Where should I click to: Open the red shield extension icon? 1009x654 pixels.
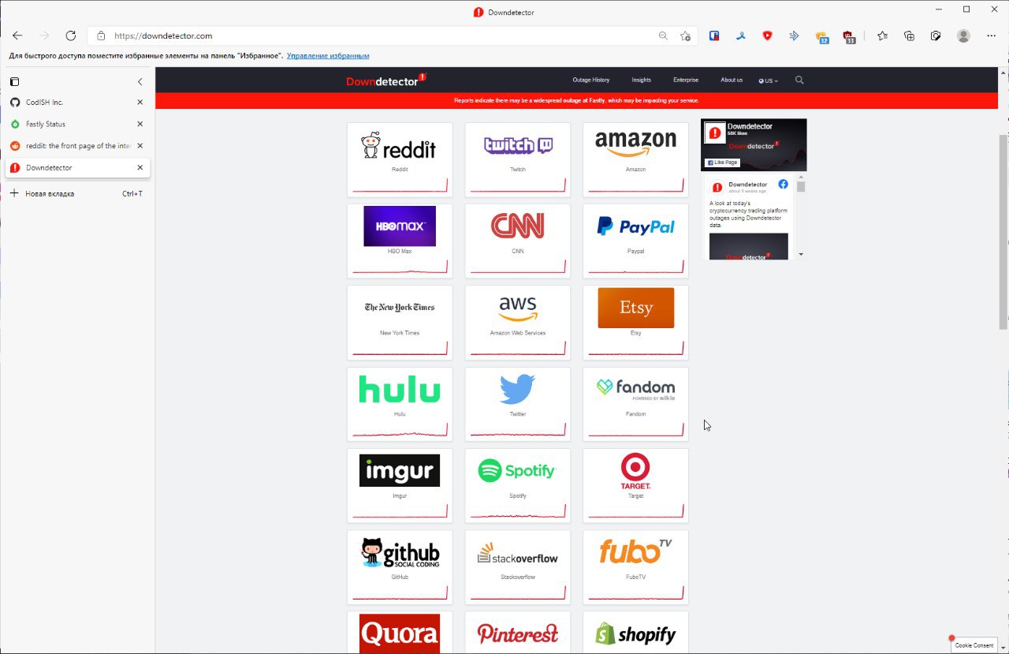pyautogui.click(x=767, y=36)
